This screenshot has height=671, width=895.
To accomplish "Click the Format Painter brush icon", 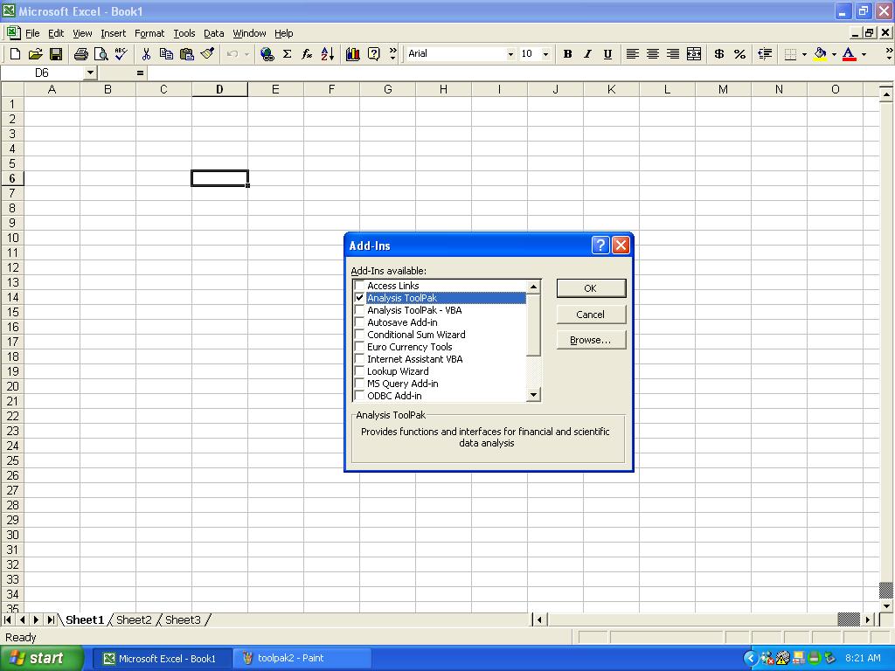I will click(207, 54).
